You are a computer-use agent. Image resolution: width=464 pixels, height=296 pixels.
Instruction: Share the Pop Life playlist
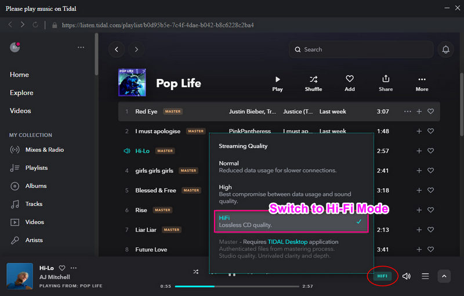386,84
